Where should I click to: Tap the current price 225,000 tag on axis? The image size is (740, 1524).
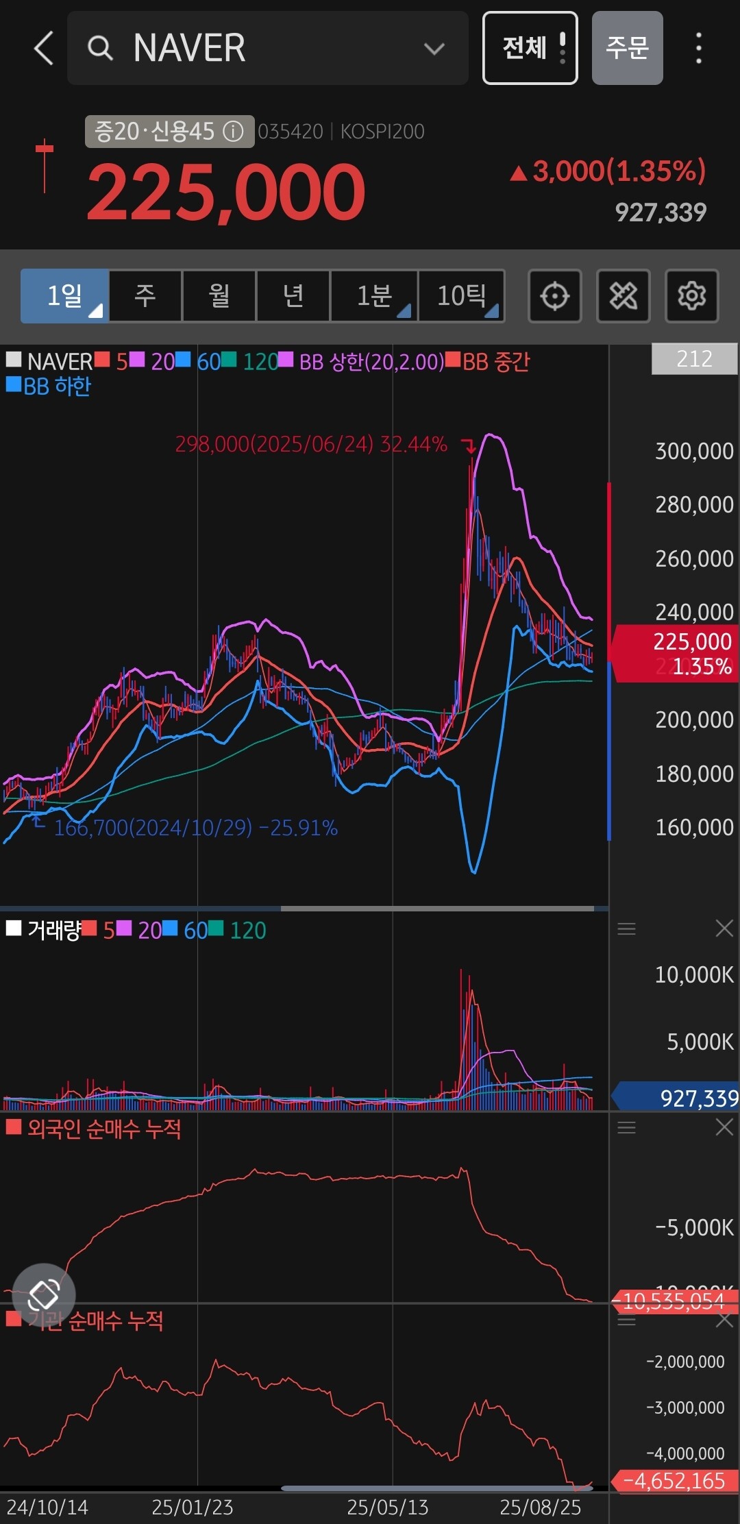[674, 653]
